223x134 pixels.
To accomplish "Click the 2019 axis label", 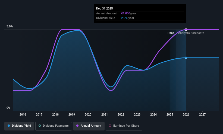I will (x=72, y=114).
